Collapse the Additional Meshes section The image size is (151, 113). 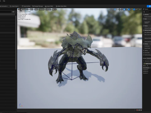click(x=144, y=30)
